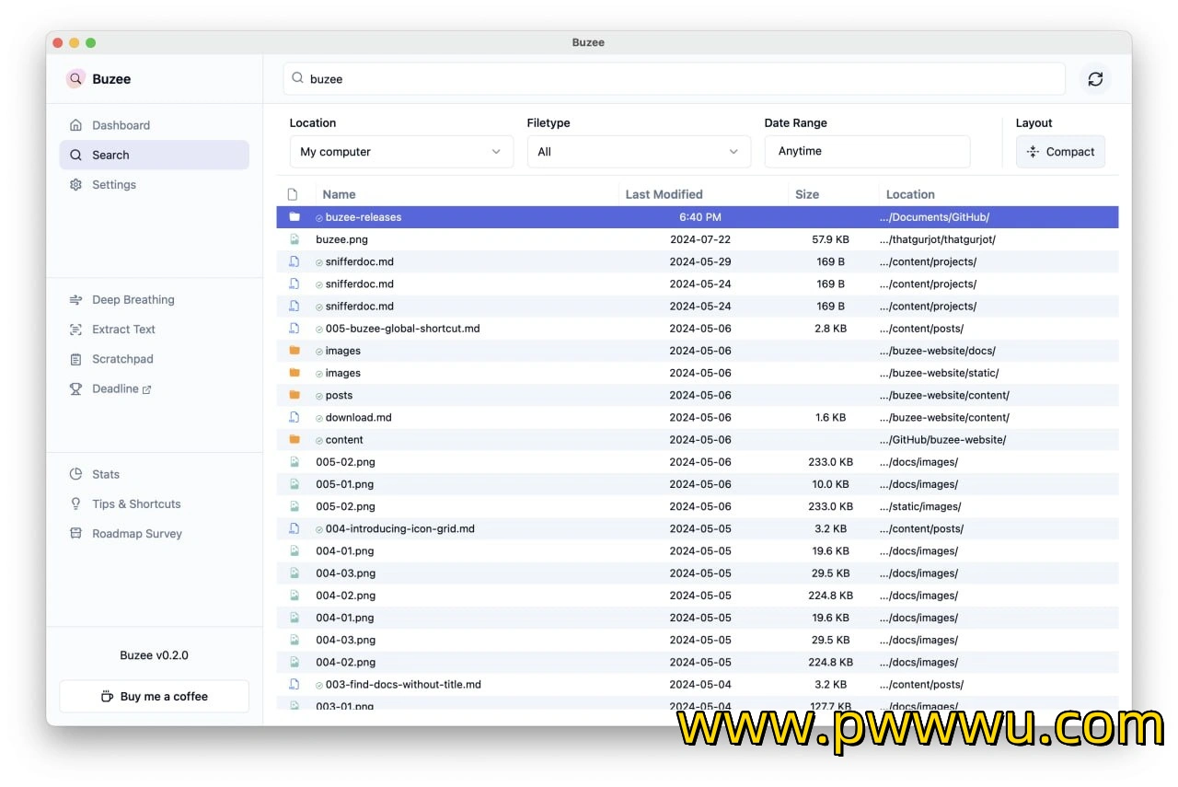Click the Roadmap Survey icon

pos(75,533)
